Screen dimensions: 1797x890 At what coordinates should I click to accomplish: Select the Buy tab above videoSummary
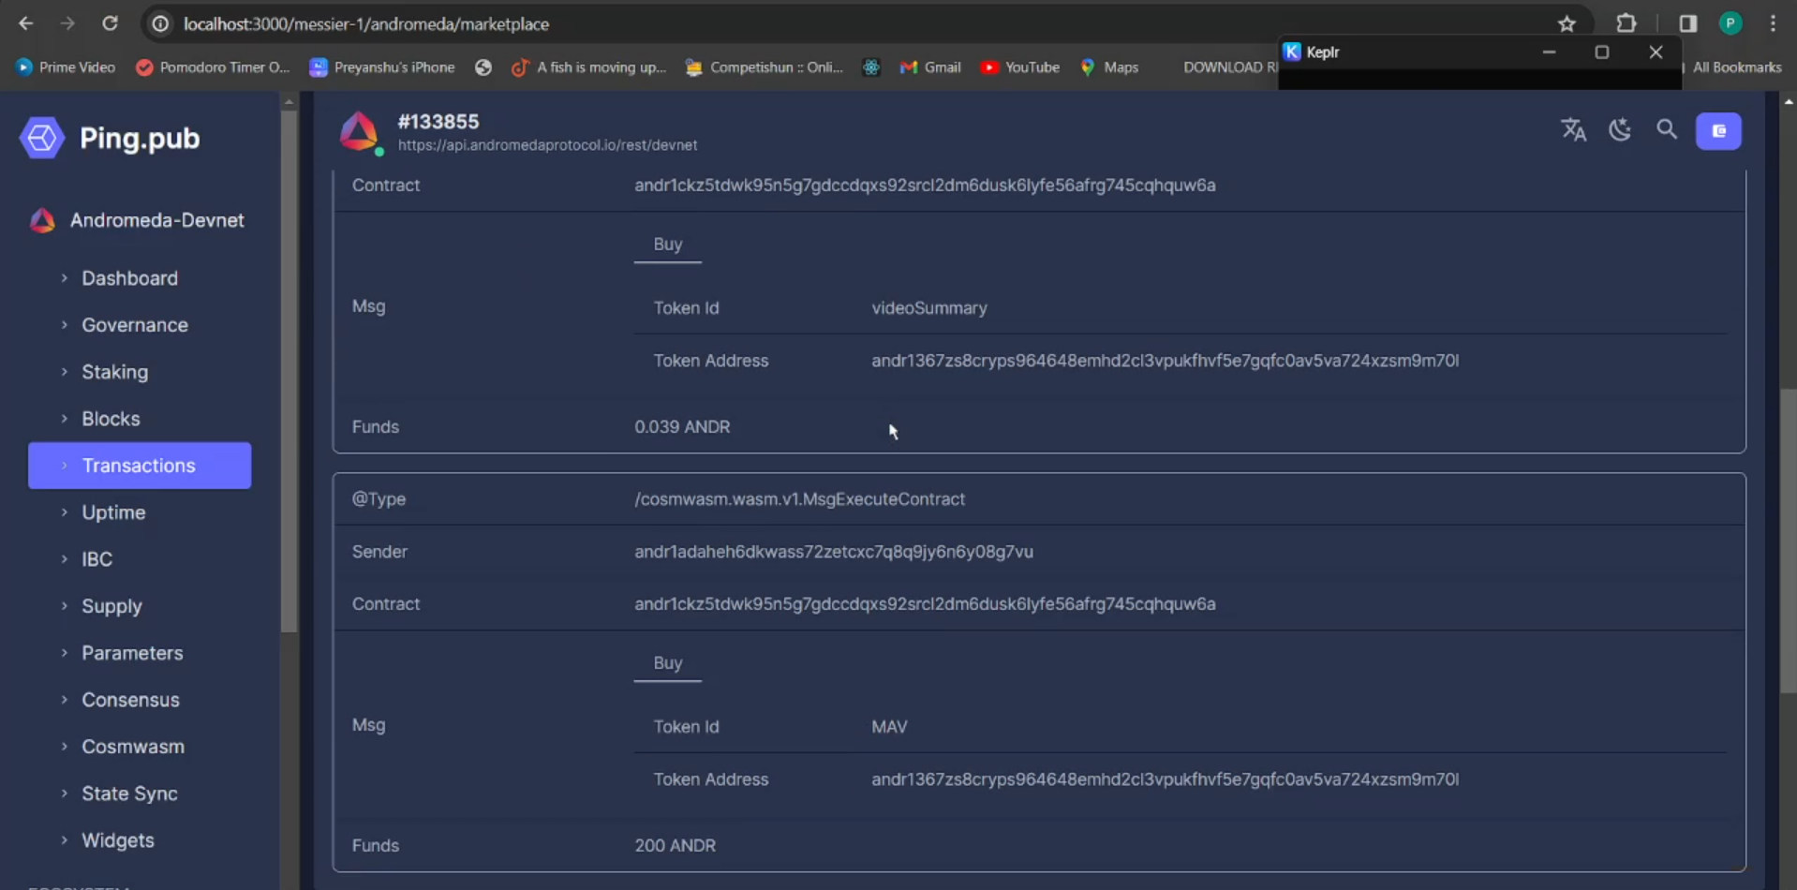[668, 245]
